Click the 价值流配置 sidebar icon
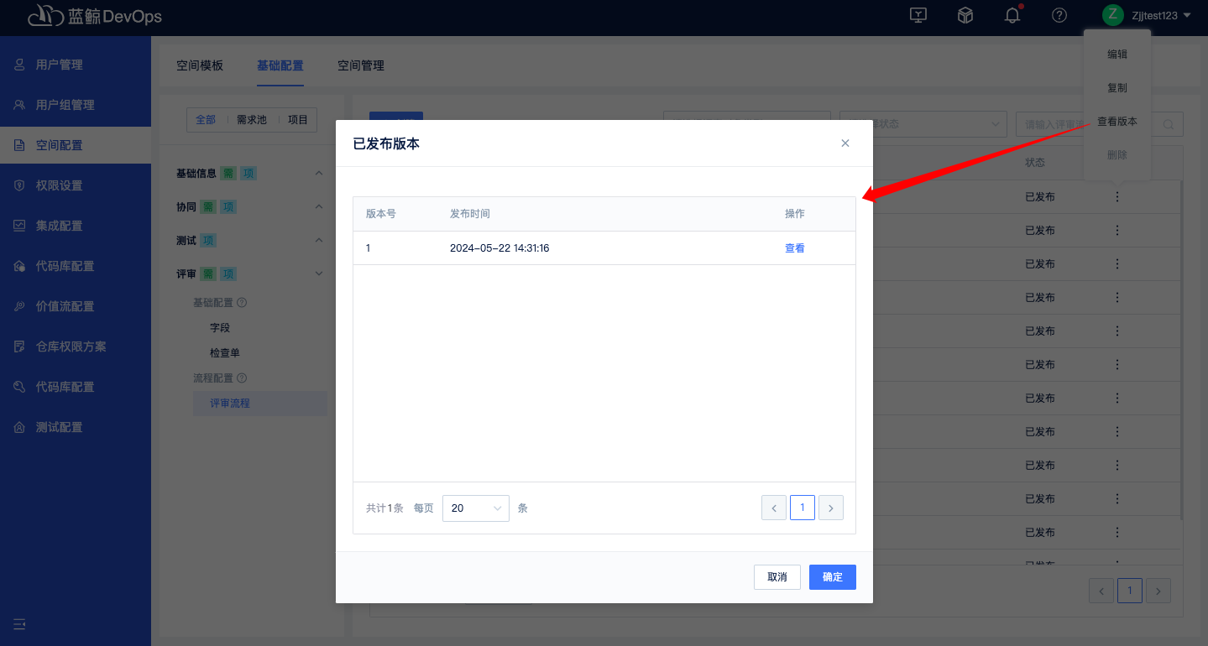This screenshot has width=1208, height=646. coord(19,306)
